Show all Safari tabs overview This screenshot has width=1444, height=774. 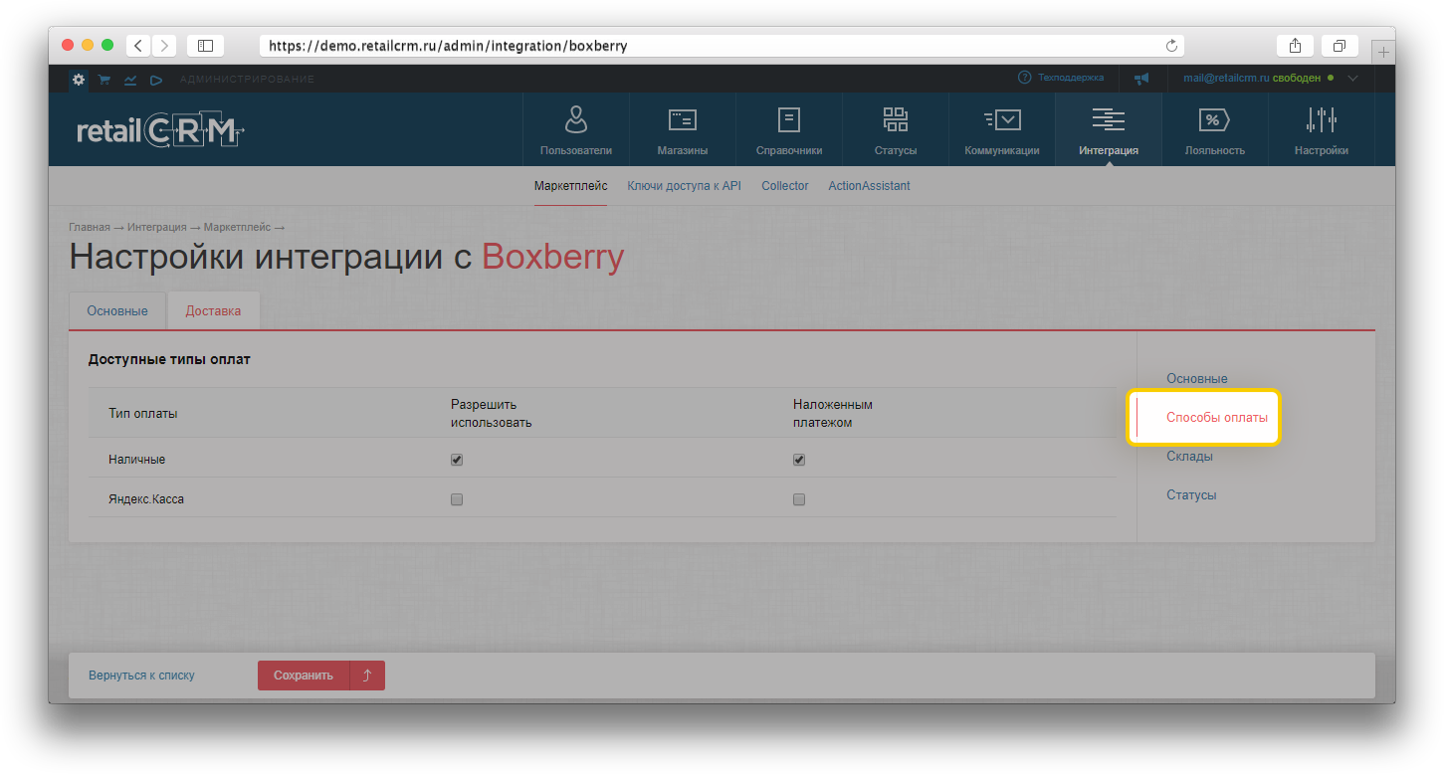coord(1340,46)
